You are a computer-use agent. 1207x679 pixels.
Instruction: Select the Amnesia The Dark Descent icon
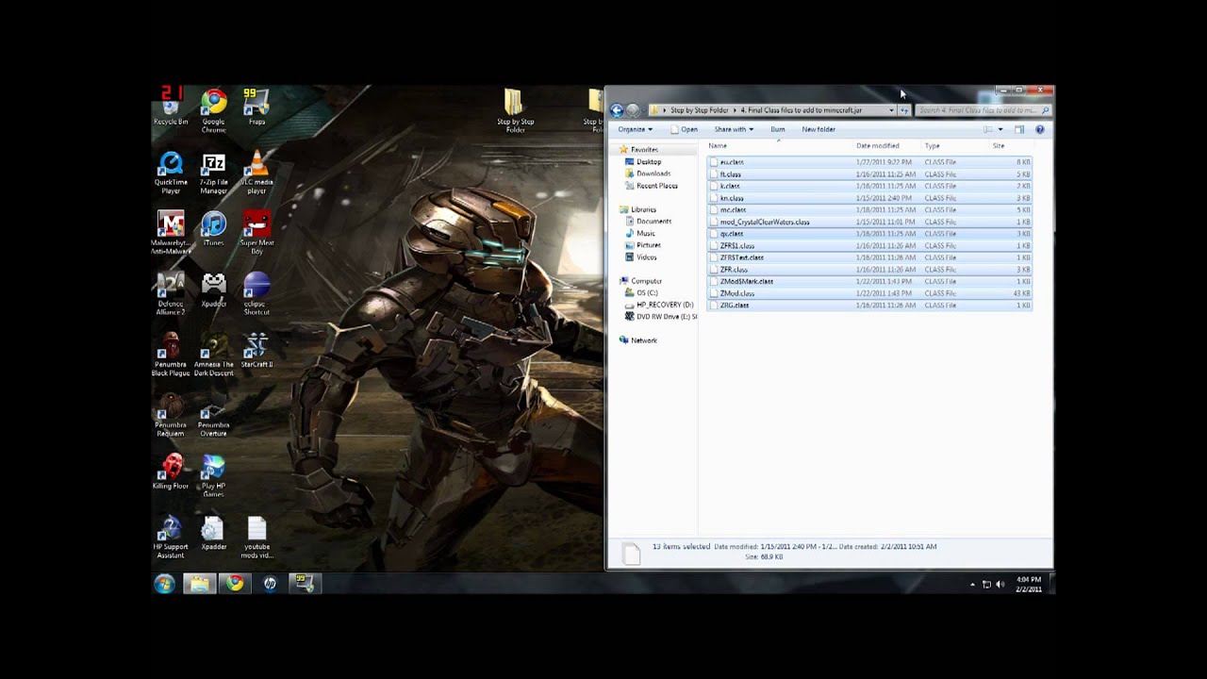coord(214,354)
